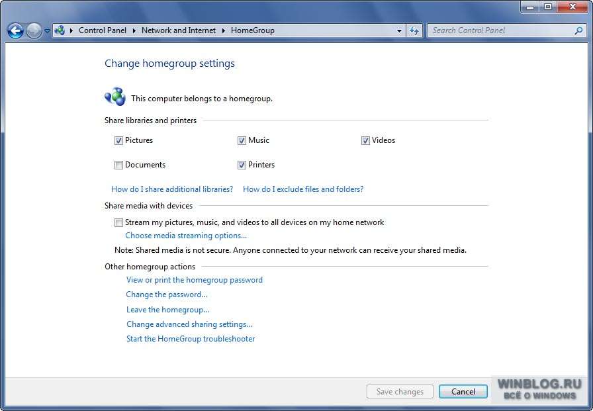
Task: Enable streaming media to all devices
Action: coord(118,222)
